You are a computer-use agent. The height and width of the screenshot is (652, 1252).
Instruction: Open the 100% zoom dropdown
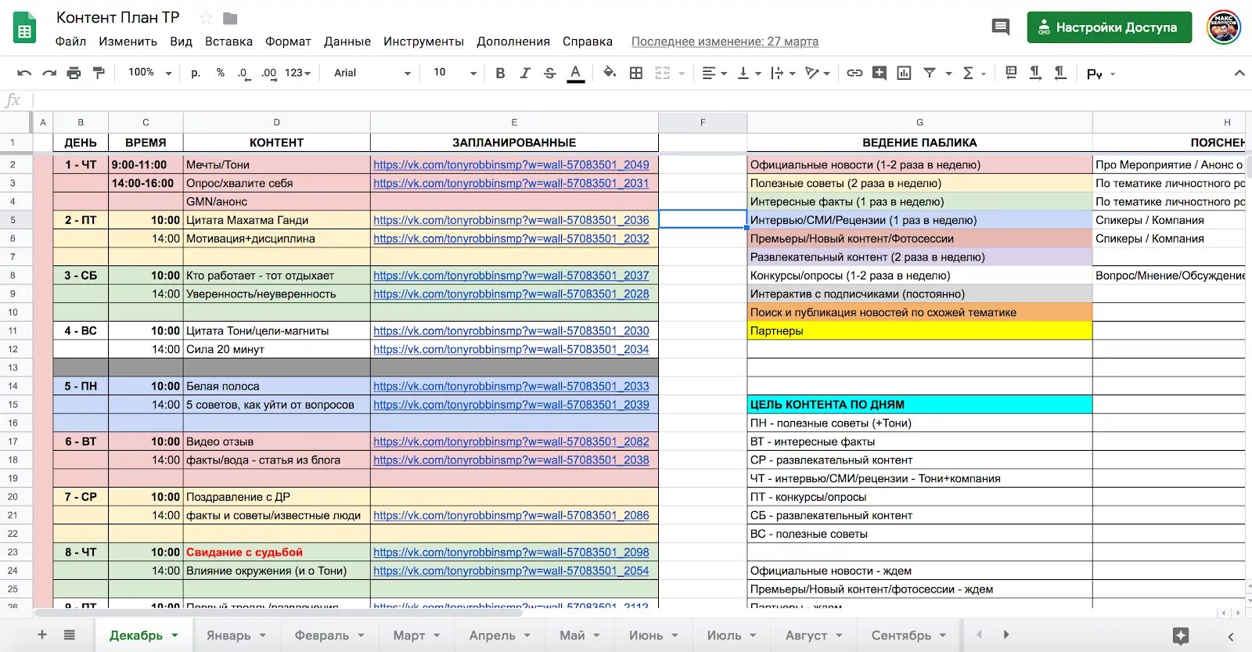click(x=149, y=73)
